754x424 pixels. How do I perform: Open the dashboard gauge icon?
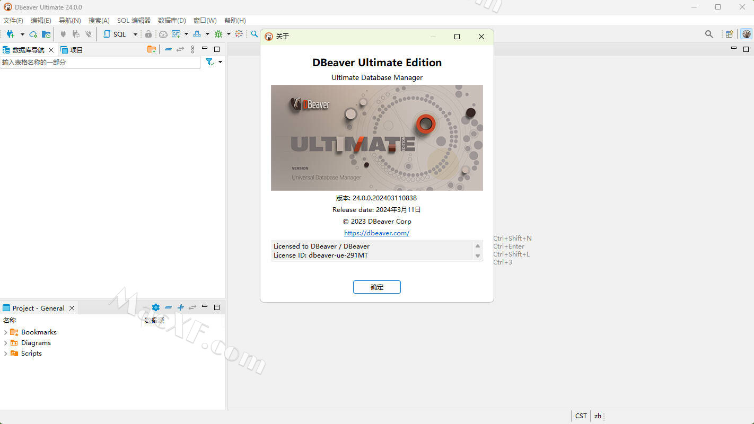coord(163,34)
